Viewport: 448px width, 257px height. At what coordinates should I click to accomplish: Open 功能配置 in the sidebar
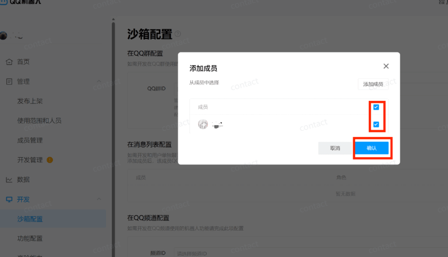(x=30, y=239)
